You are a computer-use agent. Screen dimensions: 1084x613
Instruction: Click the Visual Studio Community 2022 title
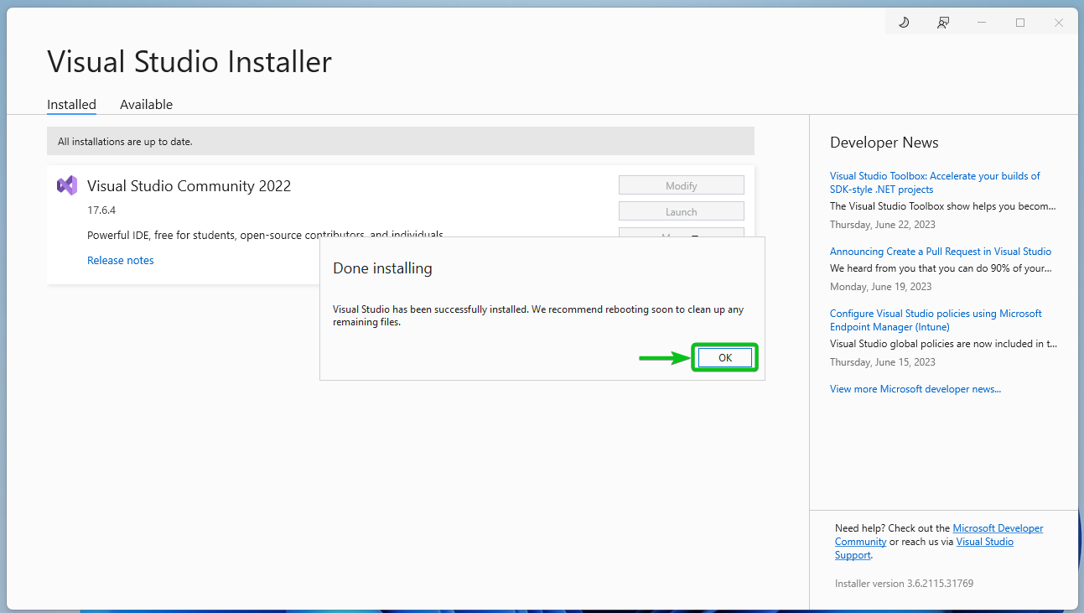(189, 186)
